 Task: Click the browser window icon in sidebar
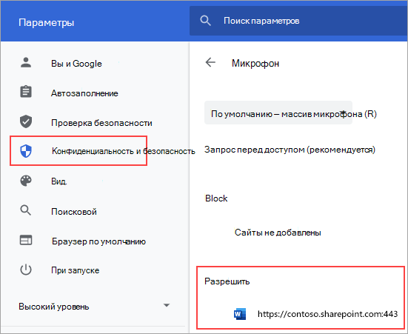point(26,240)
